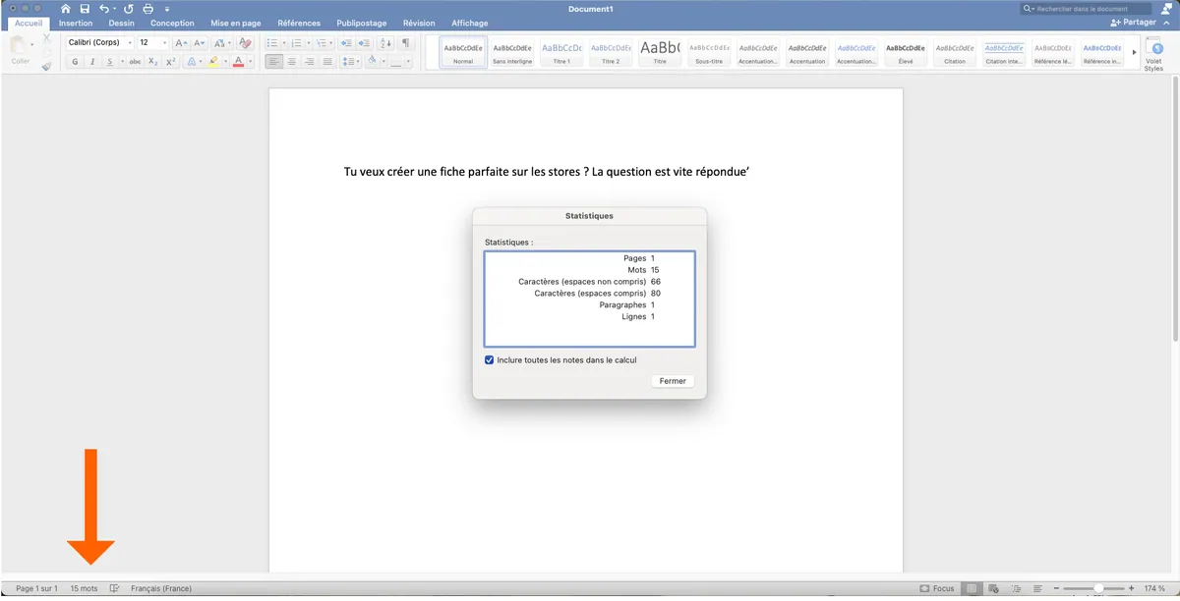Screen dimensions: 1180x601
Task: Click Français (France) language in status bar
Action: coord(161,588)
